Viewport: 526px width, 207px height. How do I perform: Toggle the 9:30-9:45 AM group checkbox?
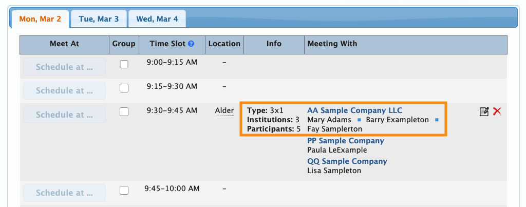124,112
